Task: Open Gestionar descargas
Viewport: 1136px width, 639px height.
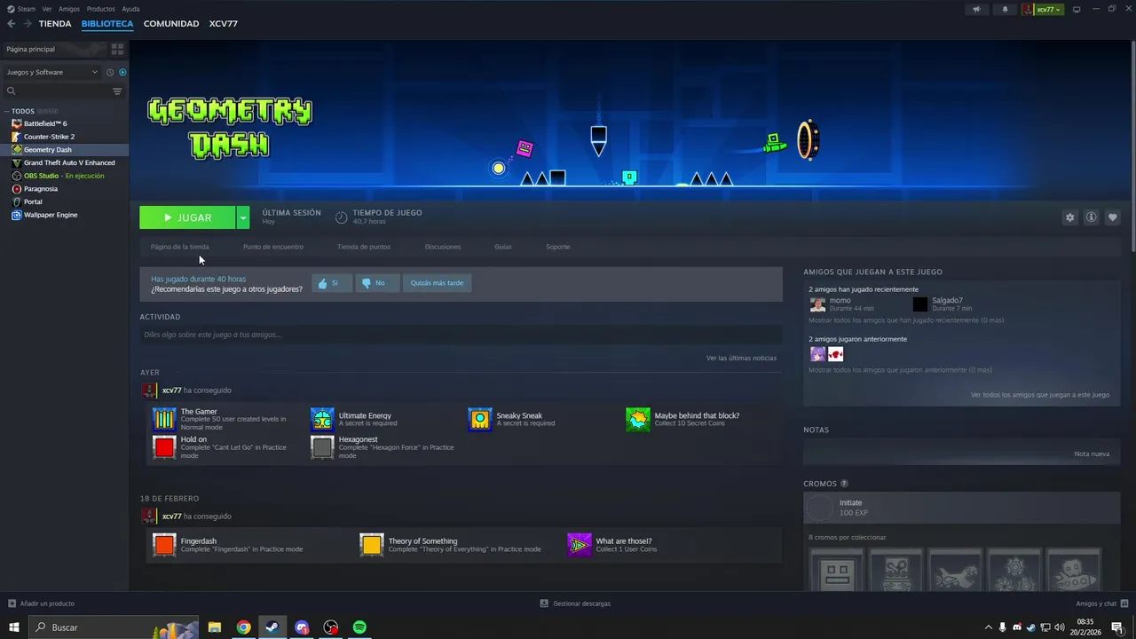Action: tap(575, 603)
